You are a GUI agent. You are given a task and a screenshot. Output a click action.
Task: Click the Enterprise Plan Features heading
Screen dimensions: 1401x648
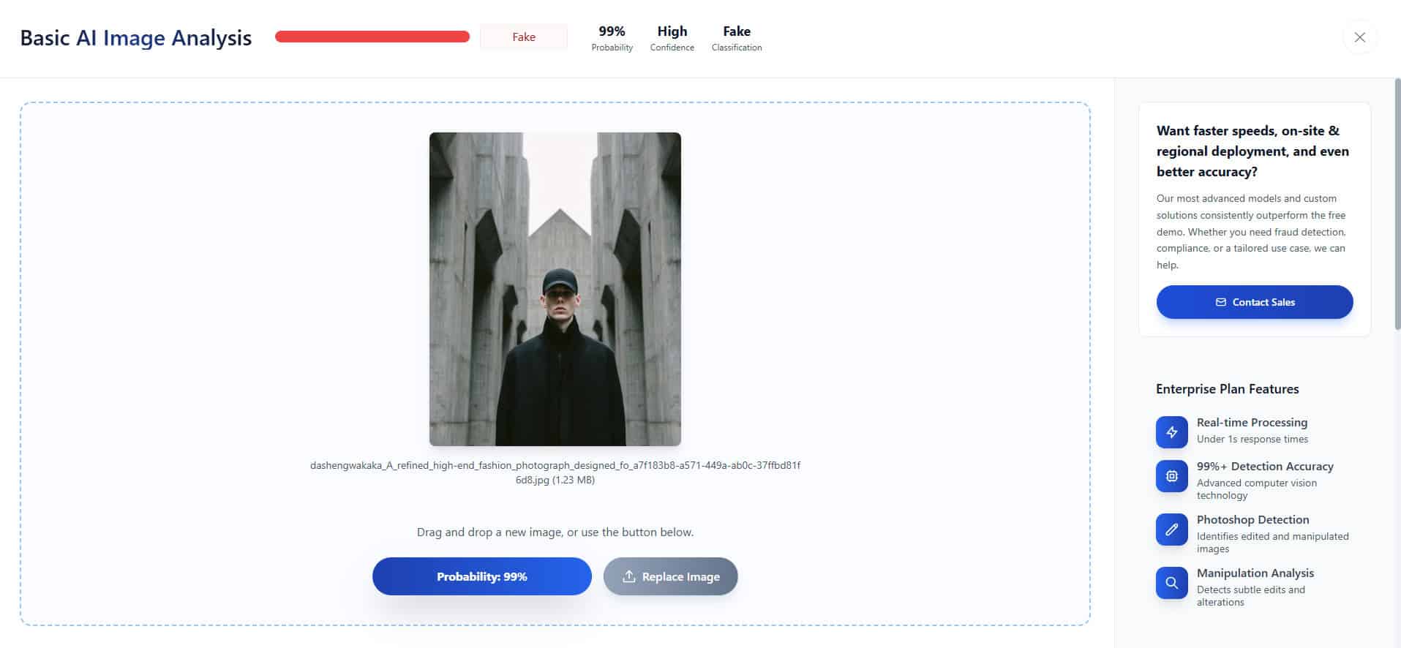1227,389
